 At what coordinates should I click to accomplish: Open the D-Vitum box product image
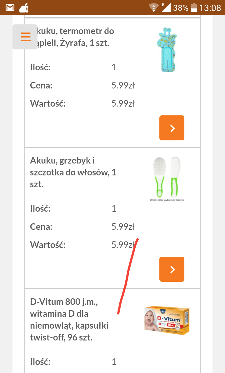tap(167, 319)
